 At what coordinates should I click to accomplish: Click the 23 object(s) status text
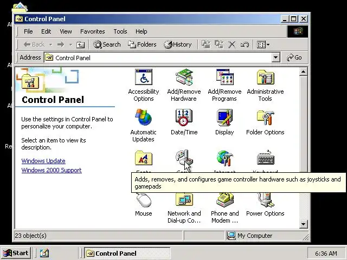coord(30,236)
